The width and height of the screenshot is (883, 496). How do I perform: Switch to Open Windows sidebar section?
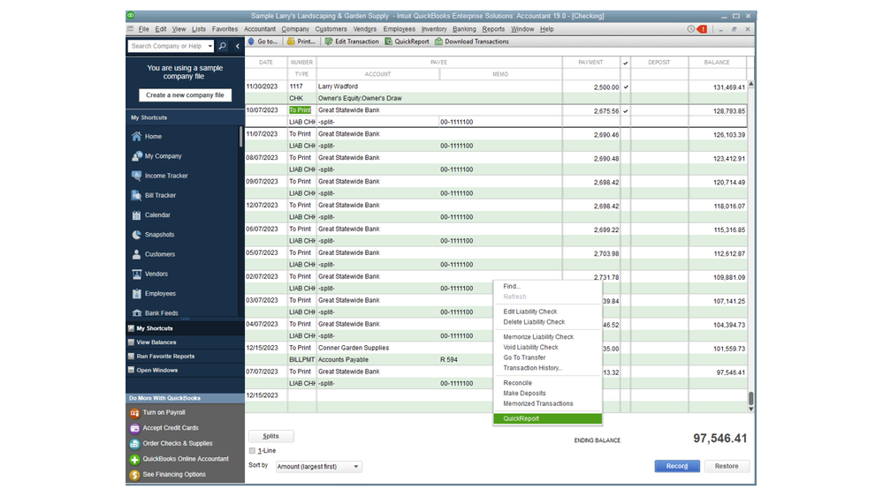[185, 371]
